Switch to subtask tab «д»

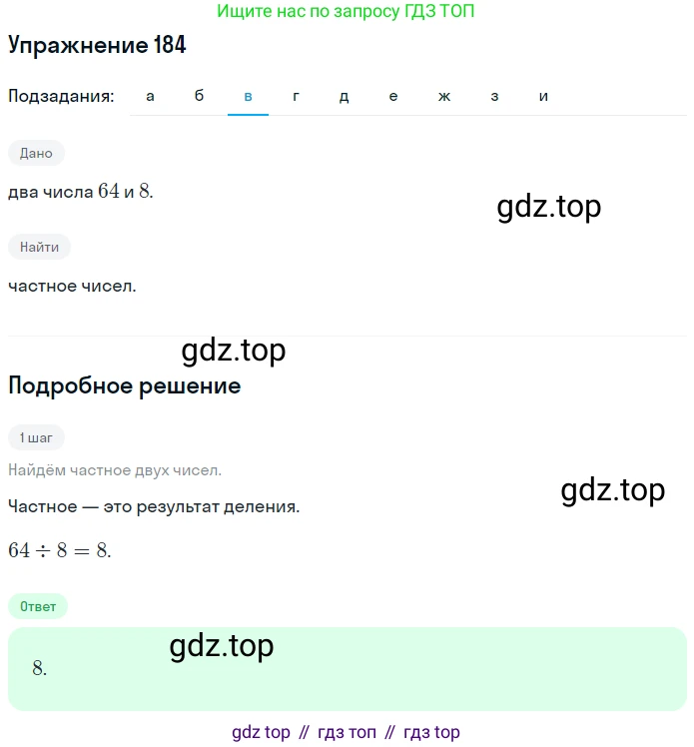[x=344, y=96]
